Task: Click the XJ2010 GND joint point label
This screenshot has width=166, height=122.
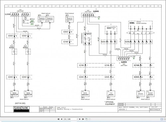Action: [x=124, y=62]
